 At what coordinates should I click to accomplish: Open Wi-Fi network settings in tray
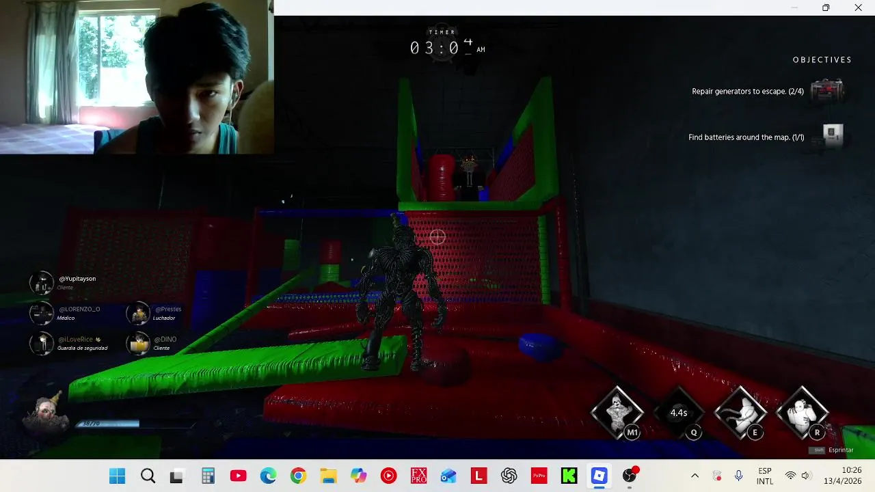point(790,476)
